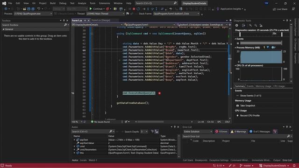Restart debugging via the circular arrow icon
Screen dimensions: 299x168
click(x=138, y=9)
